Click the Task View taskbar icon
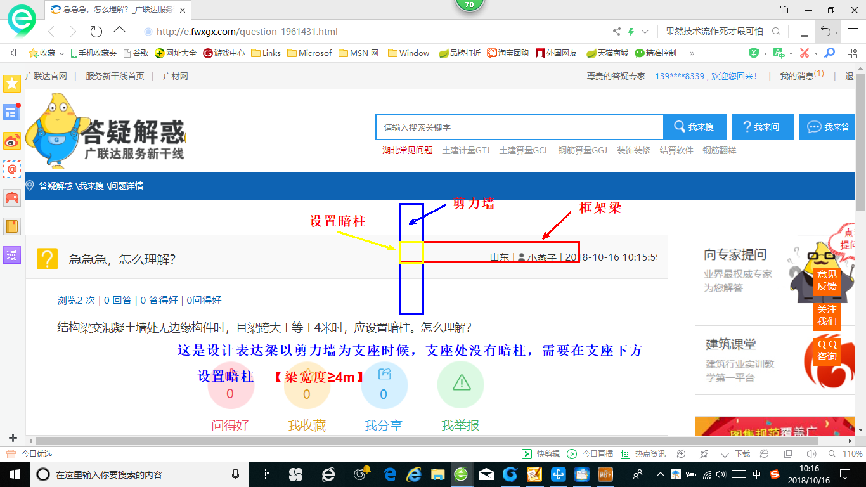The width and height of the screenshot is (866, 487). 264,474
